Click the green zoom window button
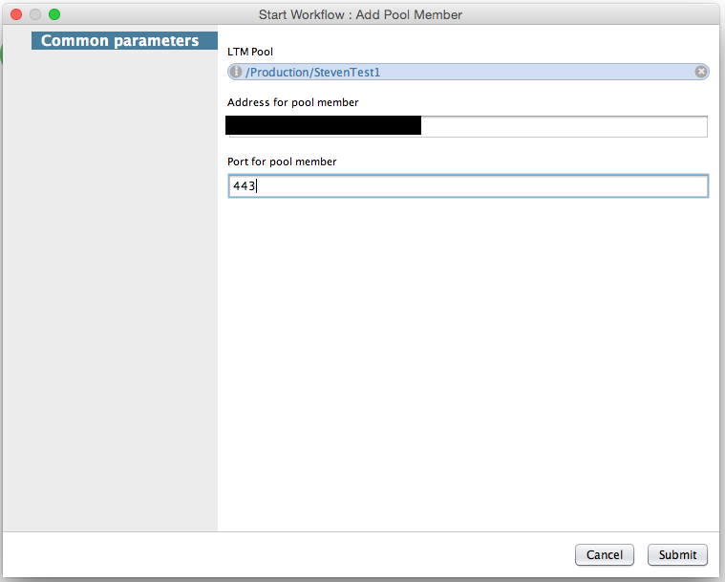 click(x=54, y=14)
